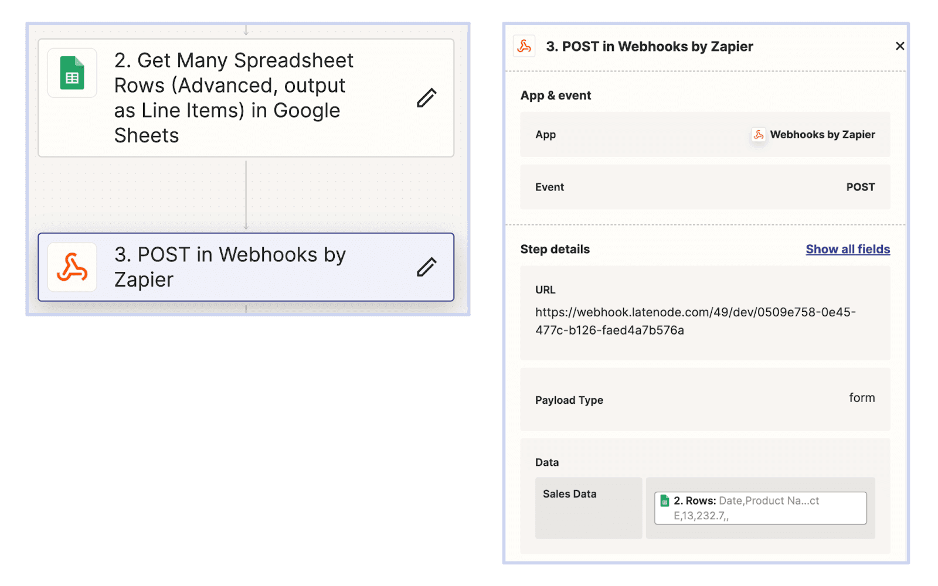Image resolution: width=938 pixels, height=586 pixels.
Task: Click the small Webhooks icon in App row
Action: 759,135
